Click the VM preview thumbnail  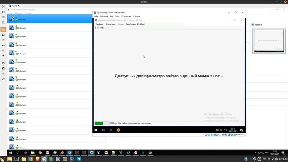pyautogui.click(x=269, y=41)
